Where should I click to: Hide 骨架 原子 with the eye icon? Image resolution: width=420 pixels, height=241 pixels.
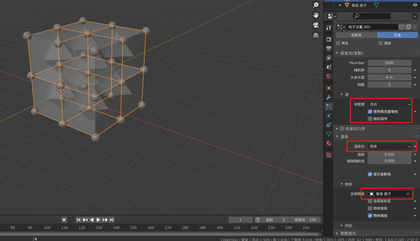click(x=415, y=5)
